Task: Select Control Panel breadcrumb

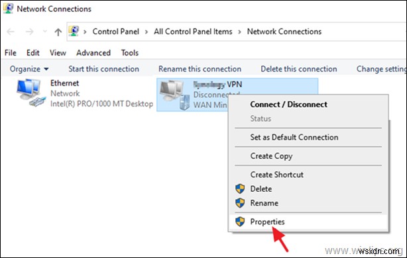Action: (116, 32)
